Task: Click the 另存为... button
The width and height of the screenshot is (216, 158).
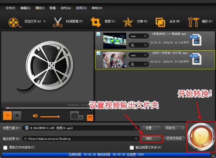Action: click(174, 128)
